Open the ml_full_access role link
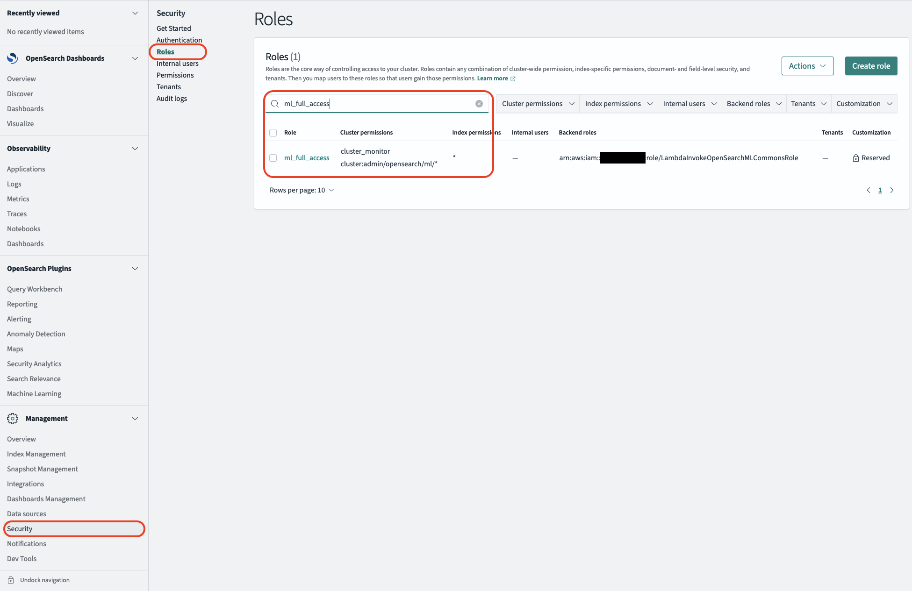Image resolution: width=912 pixels, height=591 pixels. click(307, 158)
